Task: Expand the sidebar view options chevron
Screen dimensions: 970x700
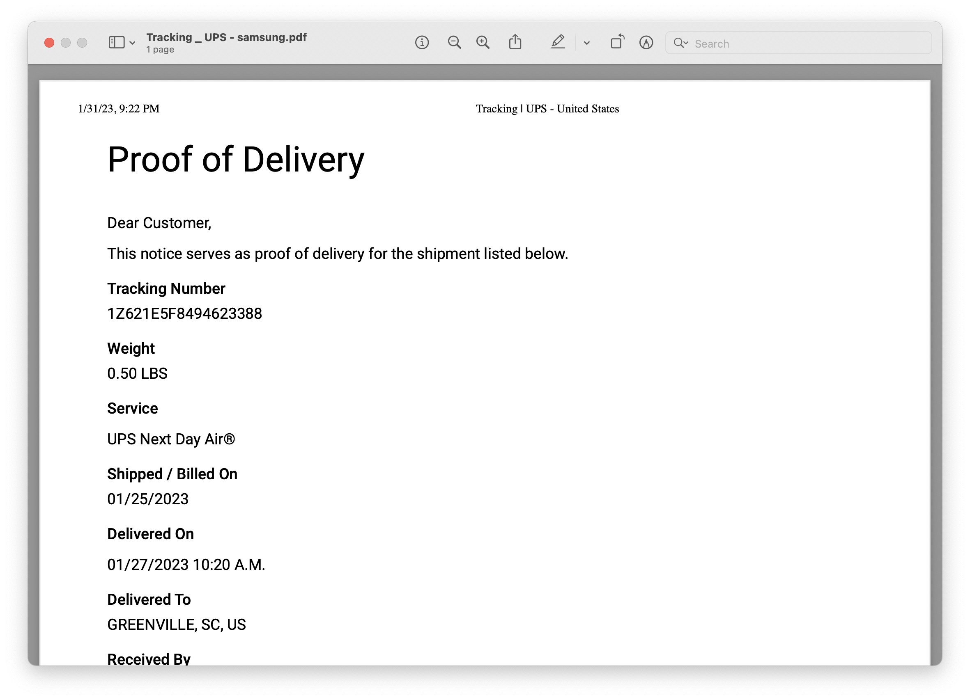Action: pos(133,43)
